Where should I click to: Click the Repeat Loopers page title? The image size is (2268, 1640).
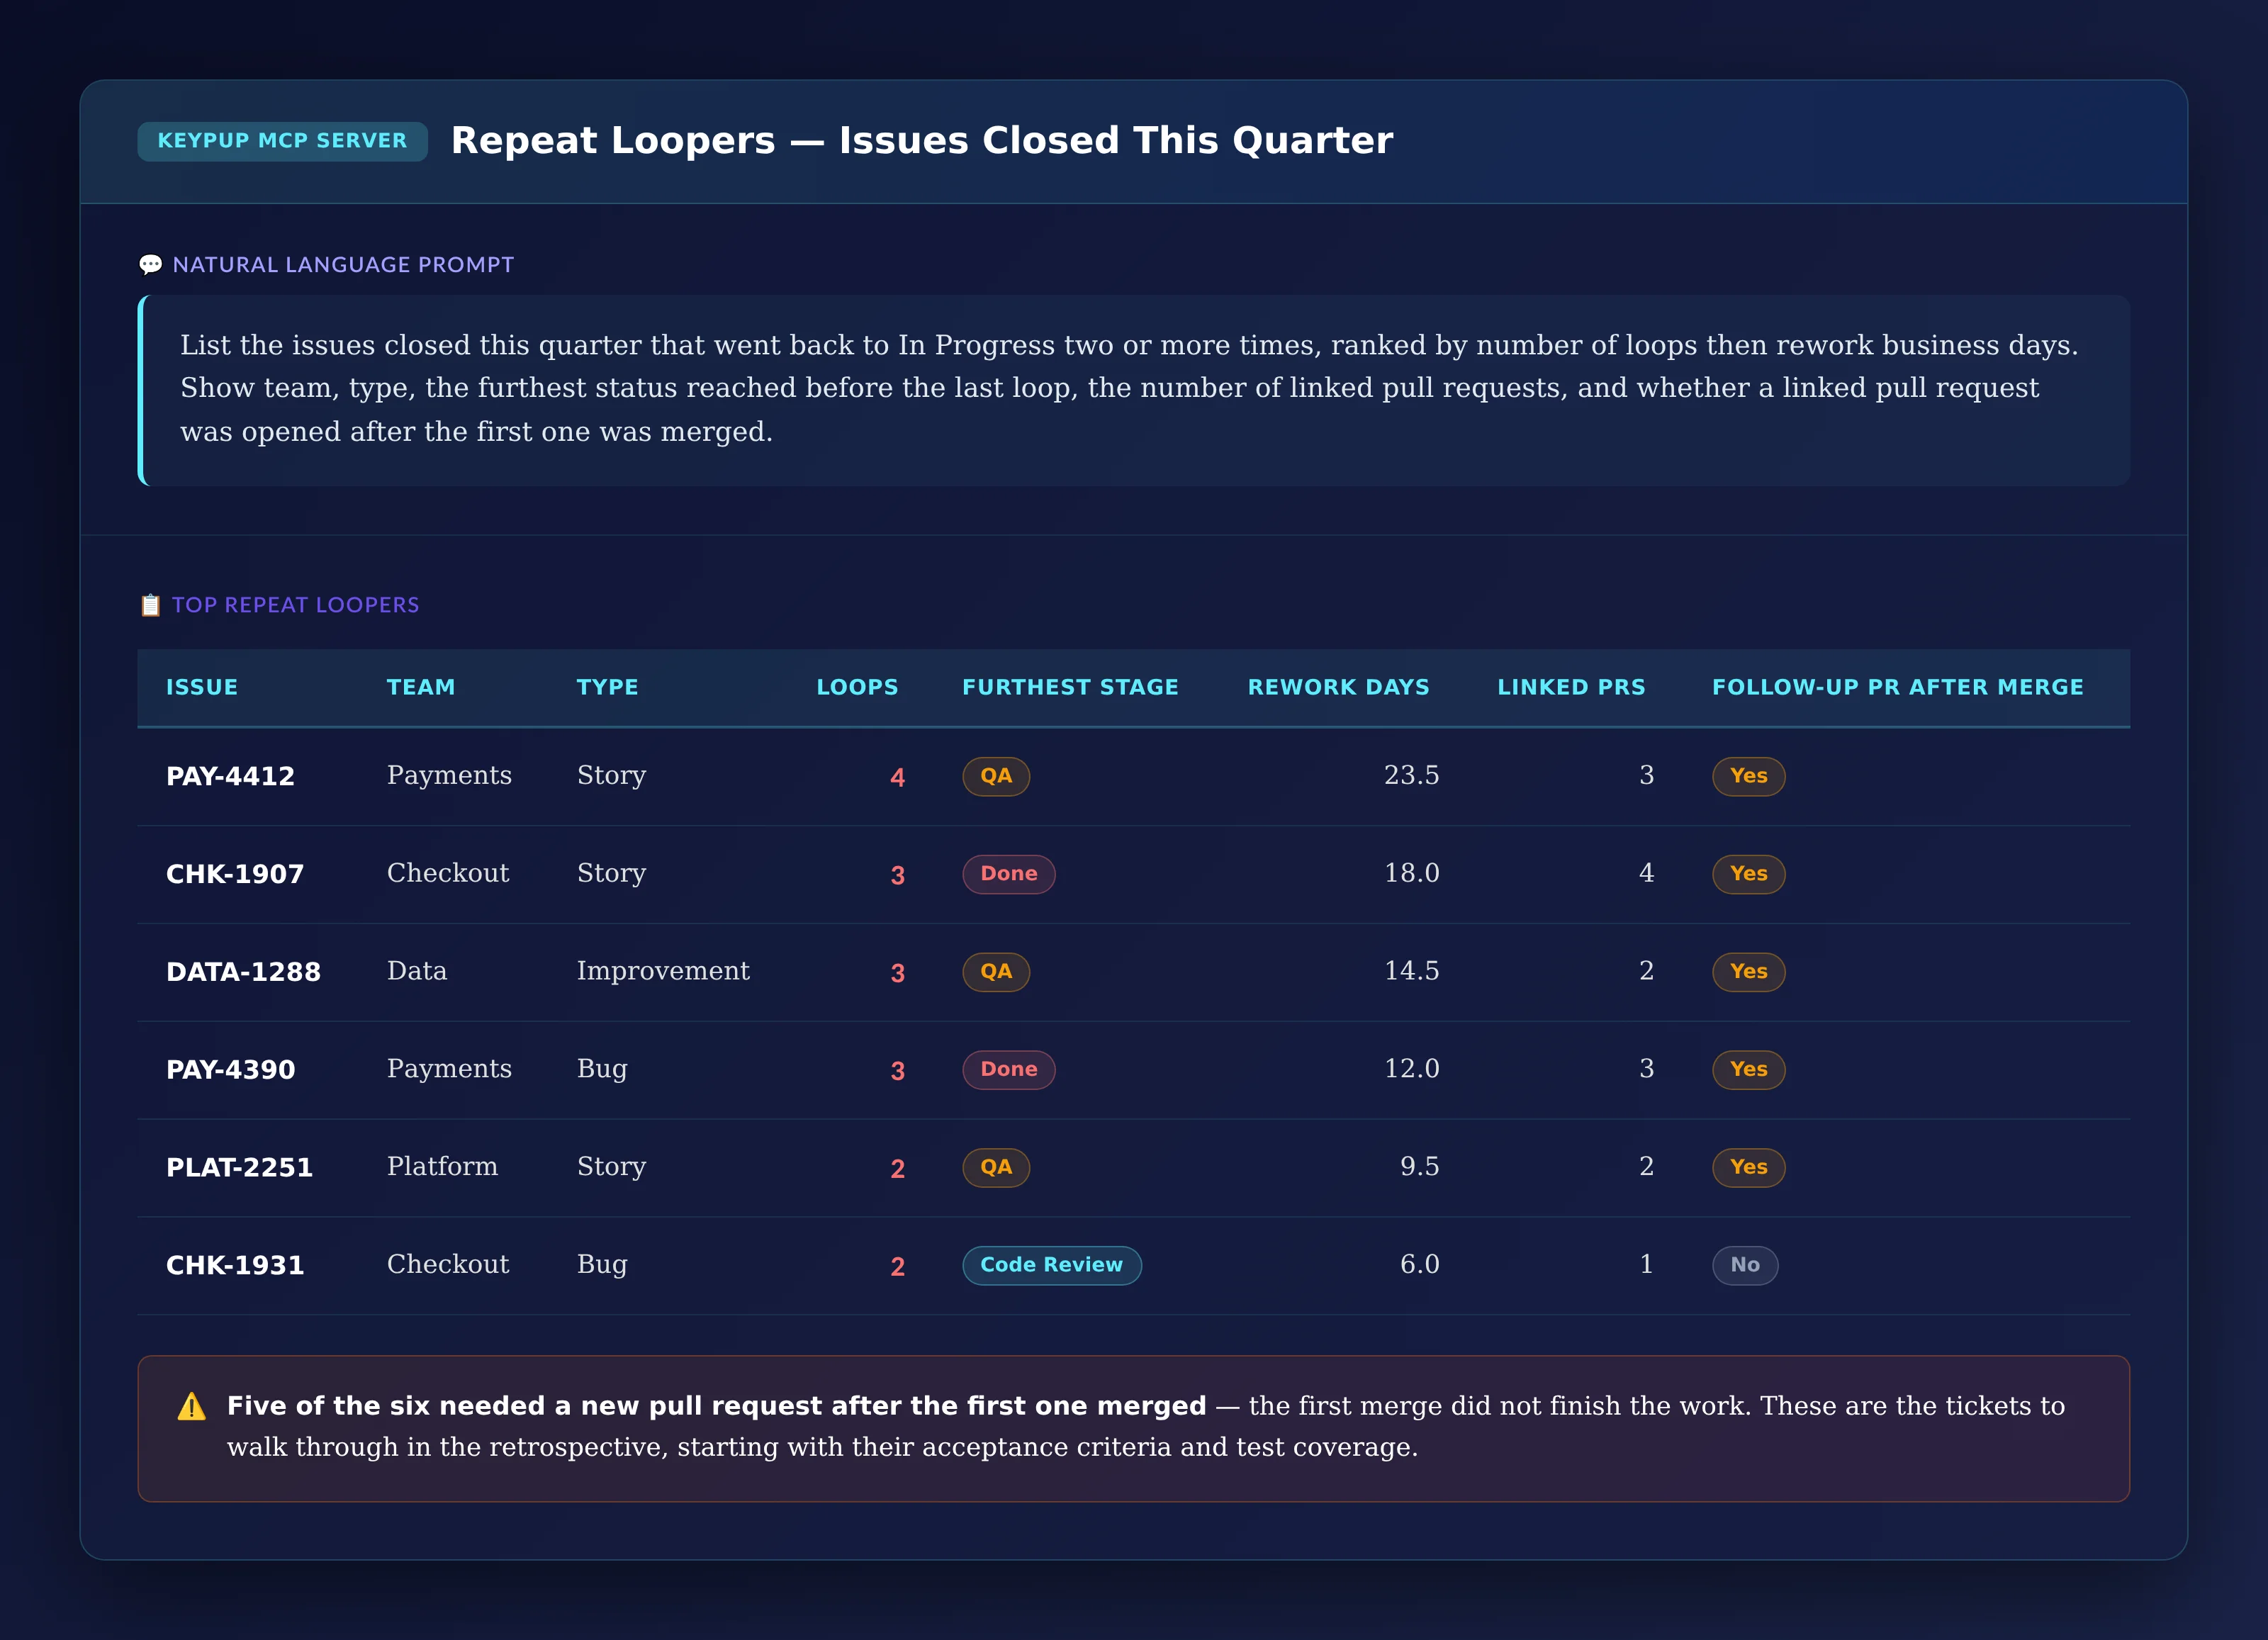coord(921,141)
